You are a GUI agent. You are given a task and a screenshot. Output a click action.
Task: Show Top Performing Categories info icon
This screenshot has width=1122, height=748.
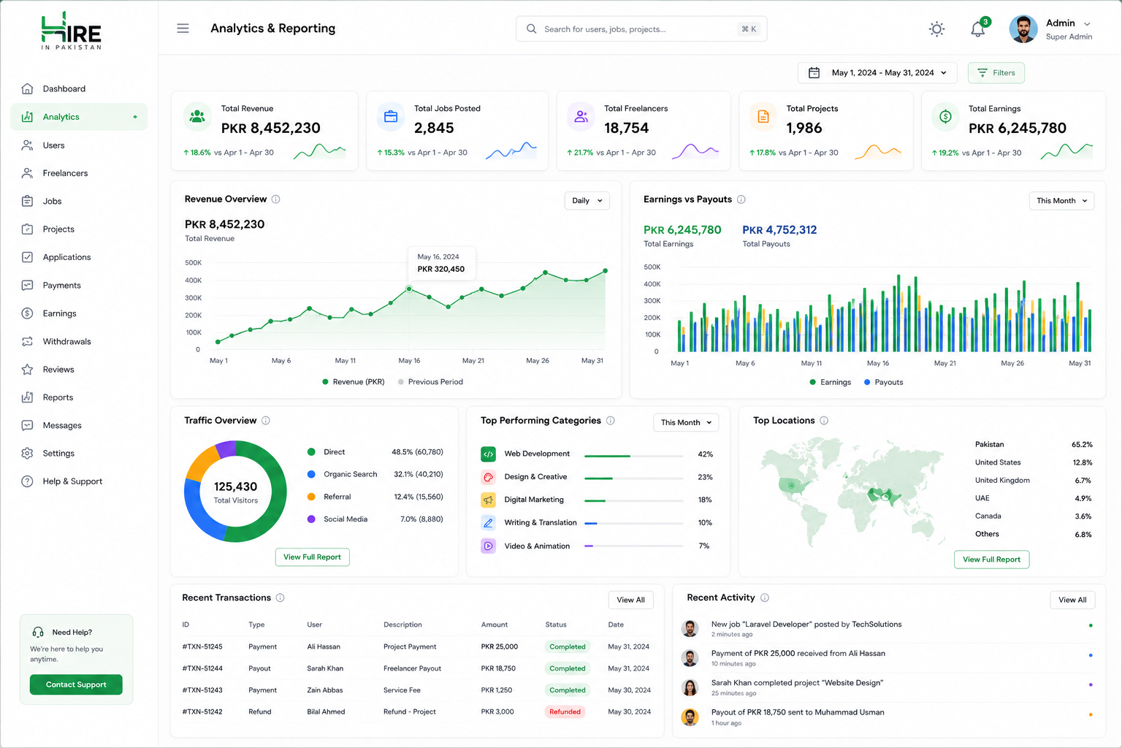611,421
